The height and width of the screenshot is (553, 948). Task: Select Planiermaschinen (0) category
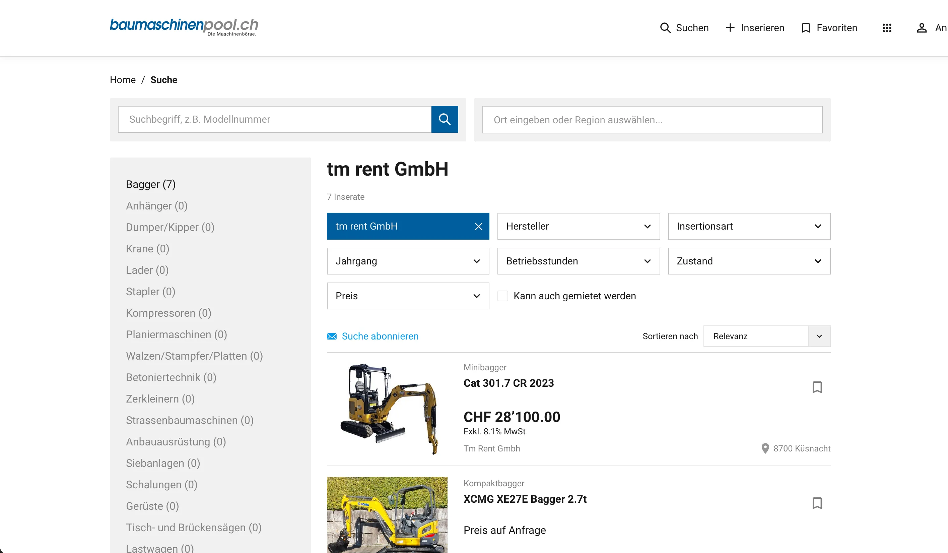(177, 335)
